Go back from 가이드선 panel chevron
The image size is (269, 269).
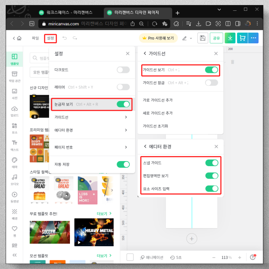pyautogui.click(x=145, y=53)
